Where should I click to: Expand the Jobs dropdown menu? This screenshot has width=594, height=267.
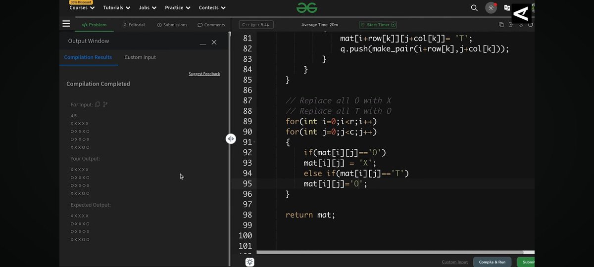(x=148, y=8)
